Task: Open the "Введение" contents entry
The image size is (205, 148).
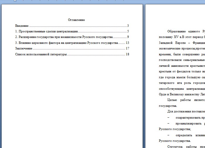Action: click(x=22, y=26)
